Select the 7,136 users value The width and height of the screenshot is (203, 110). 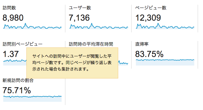[x=79, y=18]
